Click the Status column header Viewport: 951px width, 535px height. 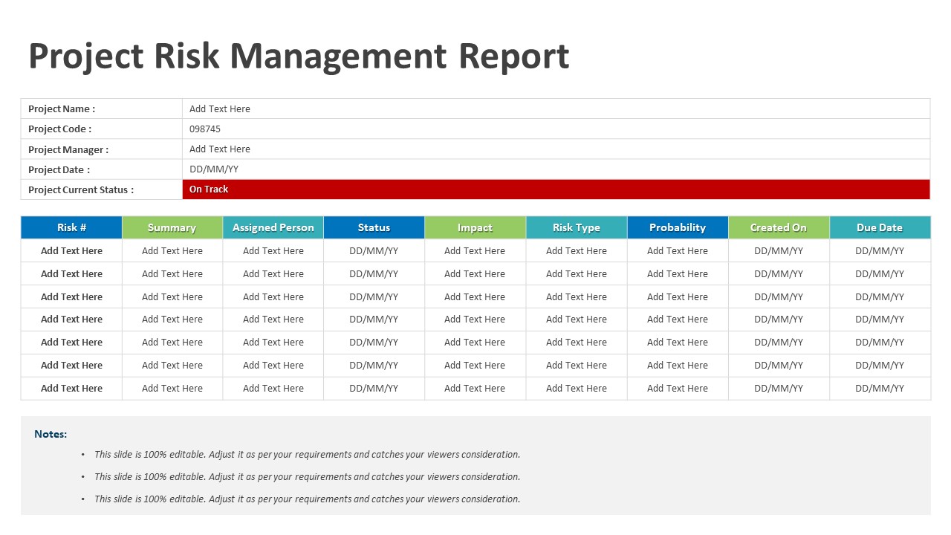374,227
